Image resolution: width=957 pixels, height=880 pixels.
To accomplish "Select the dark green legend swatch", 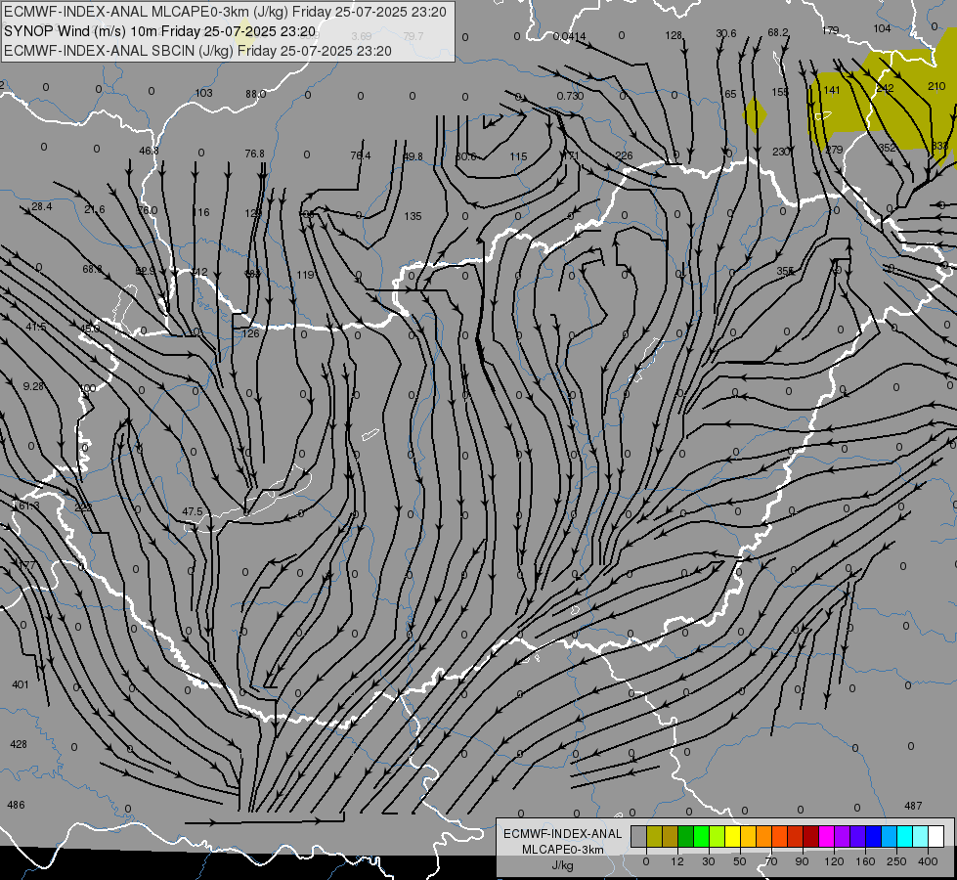I will (x=685, y=836).
